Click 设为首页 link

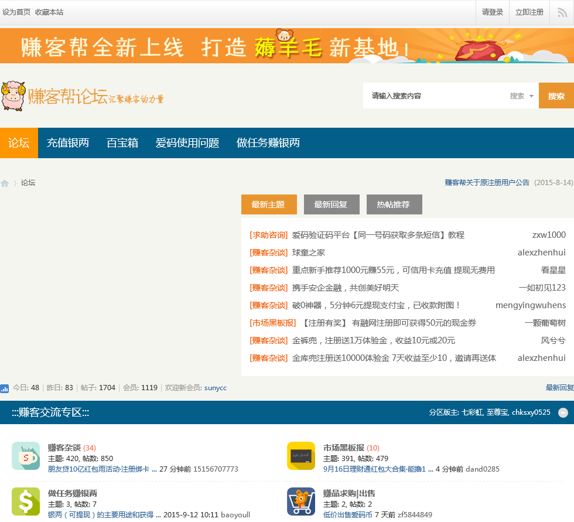point(16,12)
